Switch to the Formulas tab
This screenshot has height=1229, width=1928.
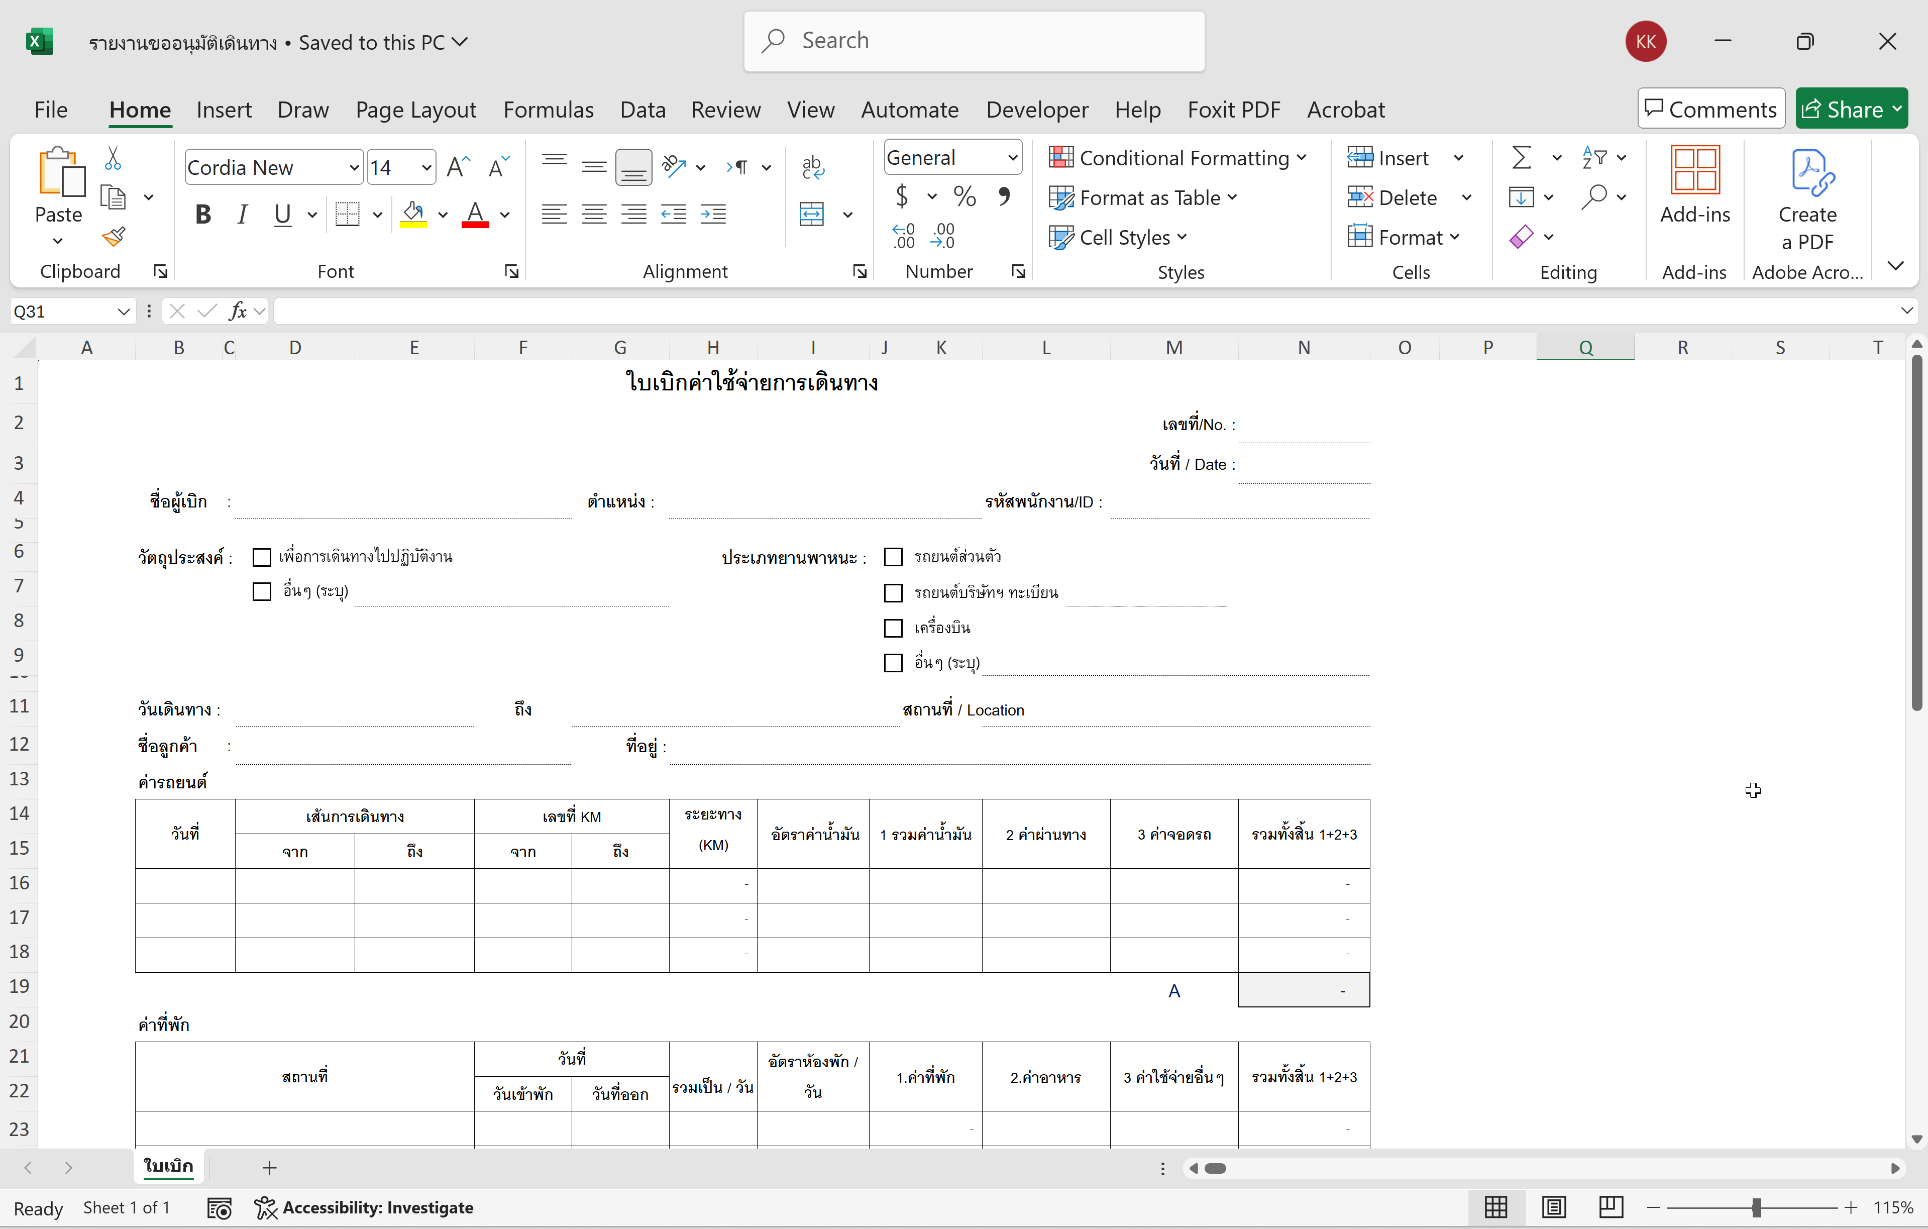coord(549,110)
